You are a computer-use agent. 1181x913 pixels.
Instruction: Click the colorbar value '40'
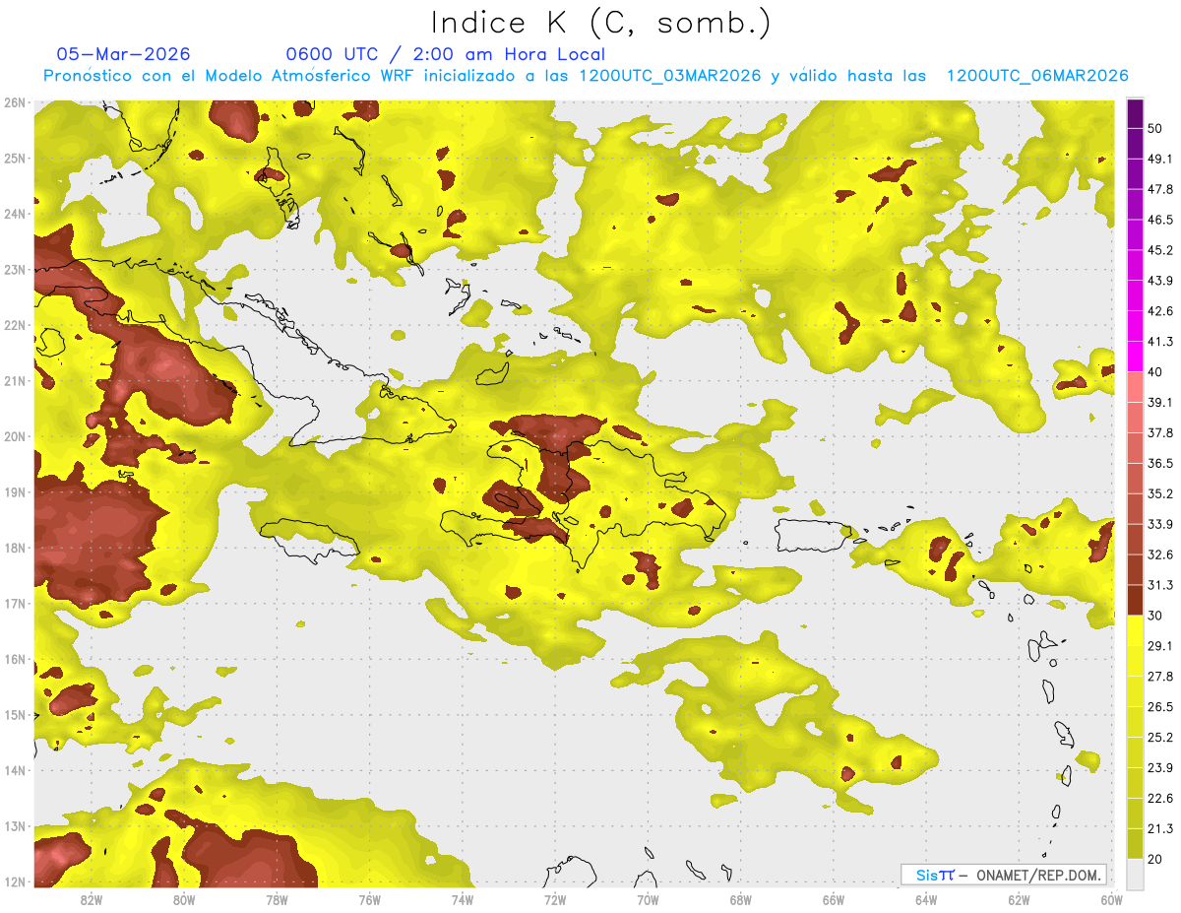pyautogui.click(x=1155, y=372)
